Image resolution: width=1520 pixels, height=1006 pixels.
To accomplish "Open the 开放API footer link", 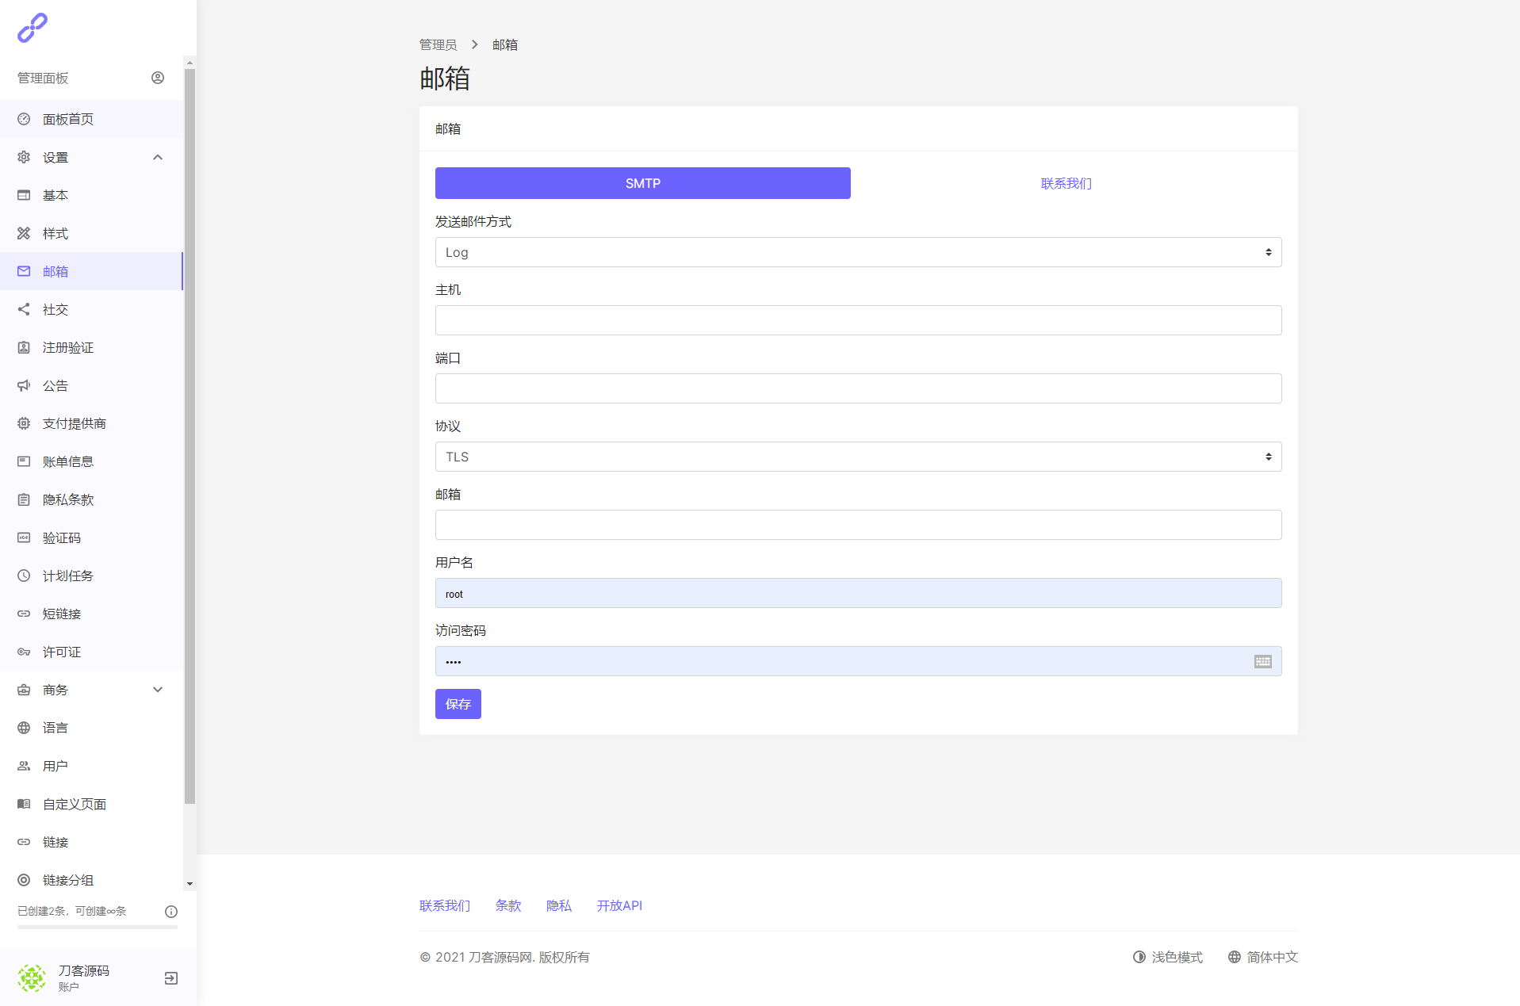I will (619, 905).
